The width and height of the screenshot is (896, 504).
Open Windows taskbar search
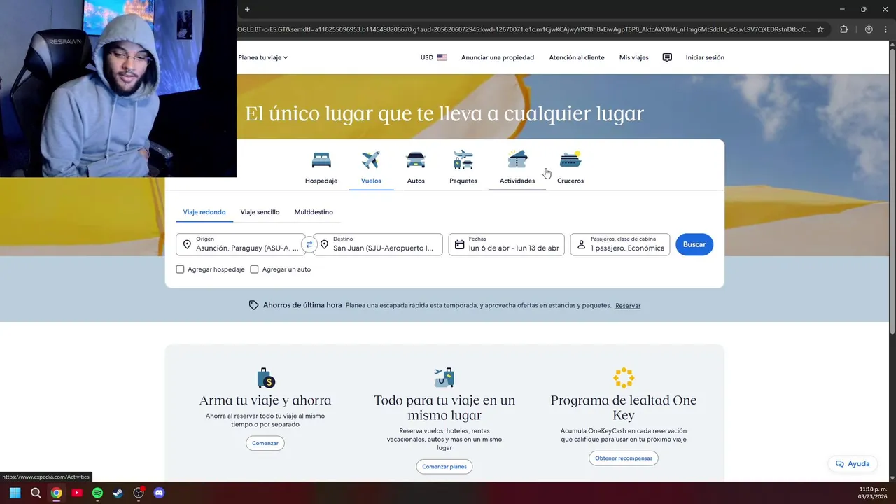(36, 493)
